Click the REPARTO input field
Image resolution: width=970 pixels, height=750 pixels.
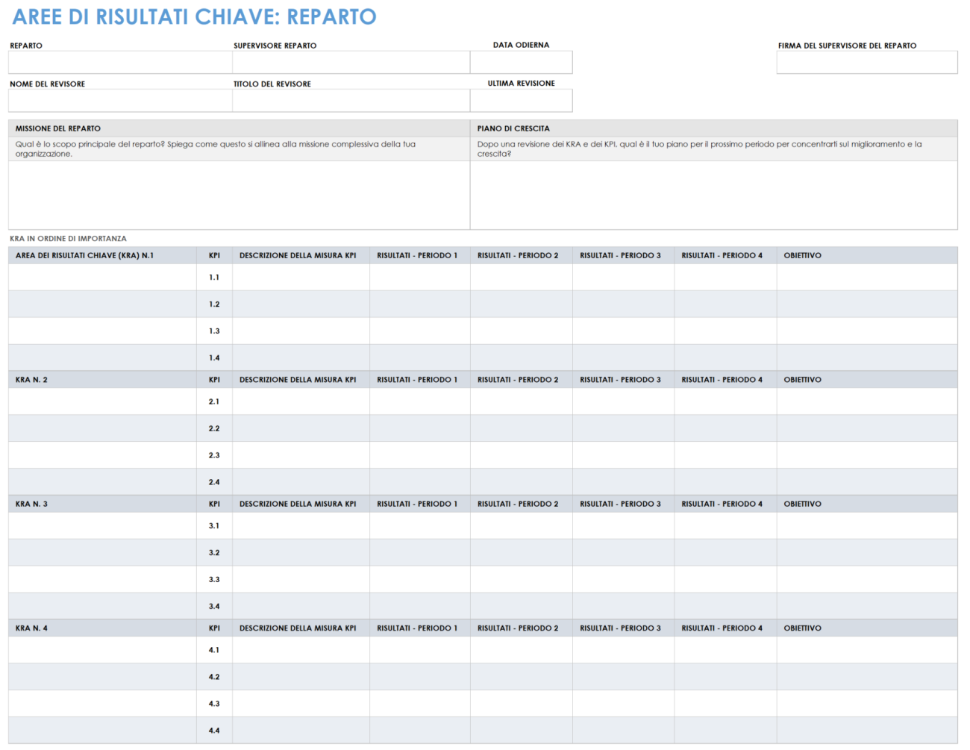(120, 62)
